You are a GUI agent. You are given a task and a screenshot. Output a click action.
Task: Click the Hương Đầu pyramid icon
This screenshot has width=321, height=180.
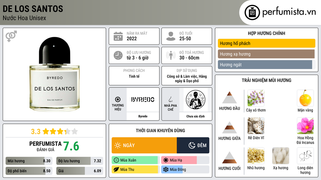tap(229, 97)
